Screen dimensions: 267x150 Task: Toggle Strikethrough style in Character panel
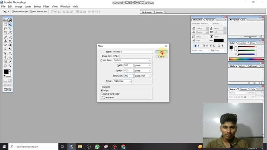point(222,45)
